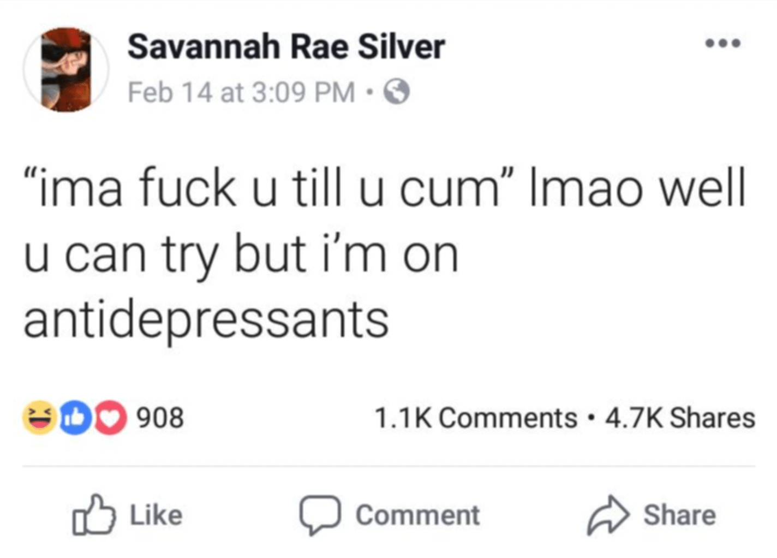Open the 1.1K Comments list
This screenshot has width=777, height=558.
[475, 418]
